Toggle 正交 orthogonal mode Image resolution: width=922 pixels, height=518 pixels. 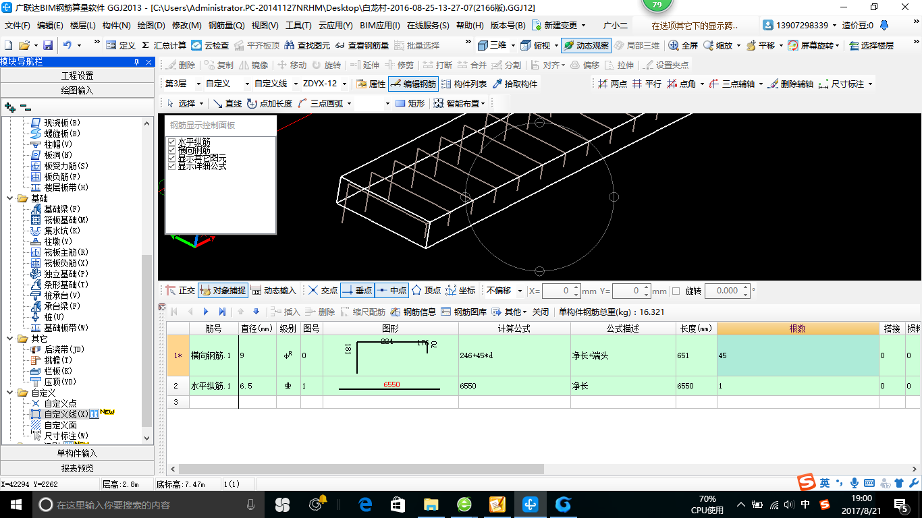180,291
